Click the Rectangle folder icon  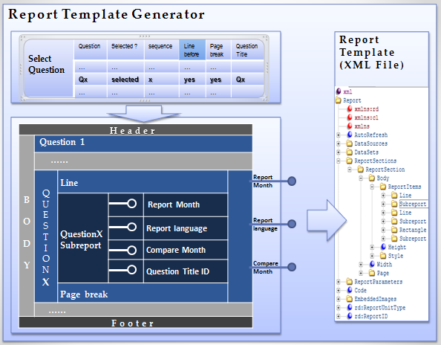click(x=394, y=230)
